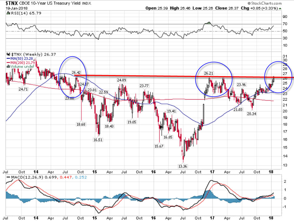Click the CBOE 10-Year US Treasury Yield title
The width and height of the screenshot is (294, 221).
[x=50, y=3]
